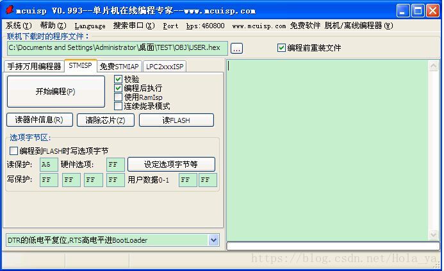
Task: Click the first 写保护 FF field
Action: pyautogui.click(x=49, y=180)
